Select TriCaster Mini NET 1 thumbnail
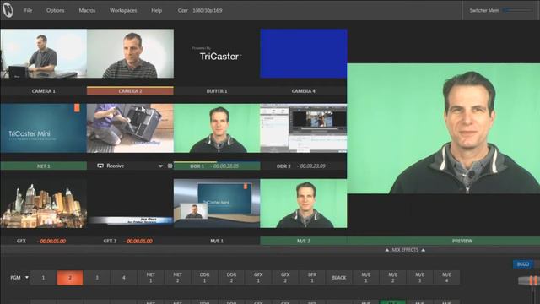This screenshot has height=304, width=540. click(x=43, y=128)
